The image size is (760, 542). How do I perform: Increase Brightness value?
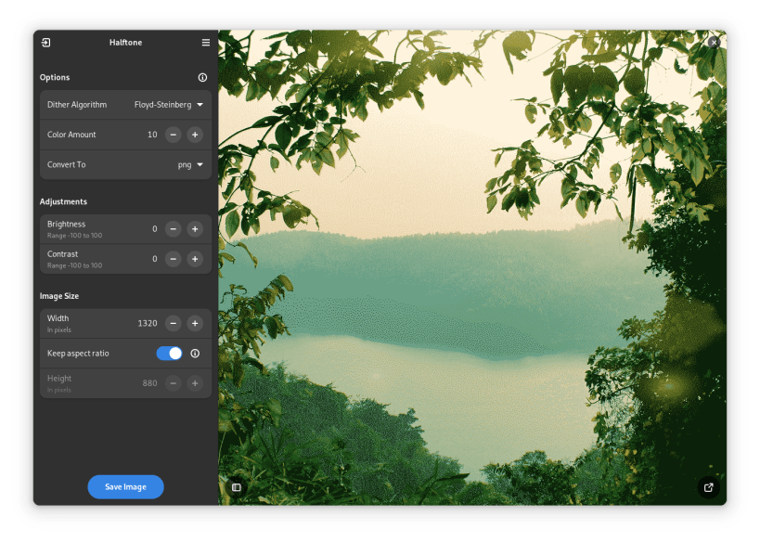(195, 229)
